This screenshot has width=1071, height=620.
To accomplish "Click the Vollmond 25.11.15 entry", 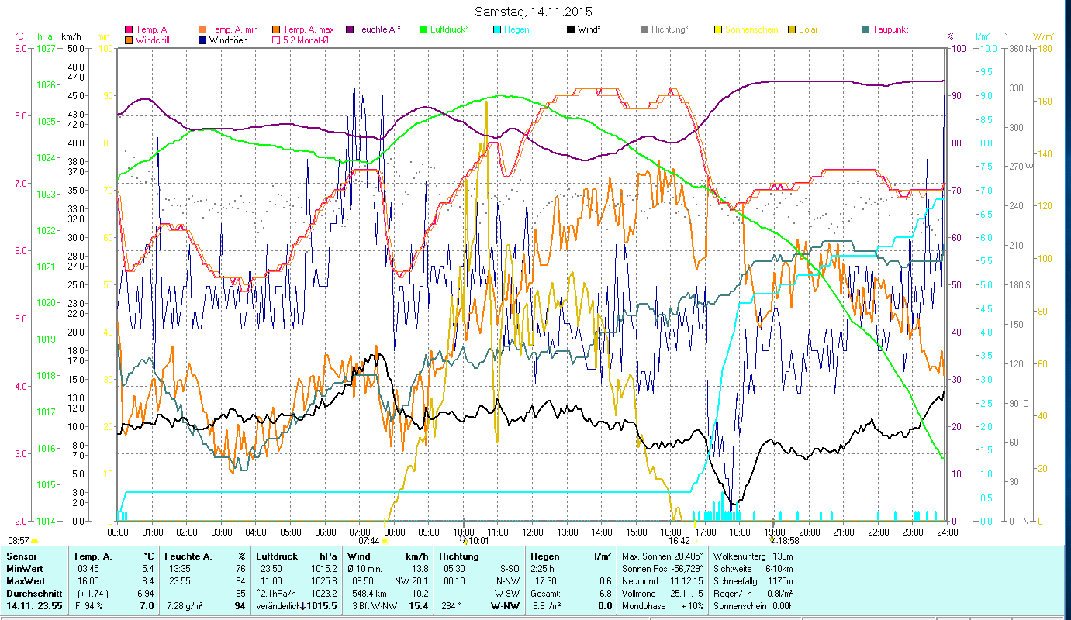I will (662, 593).
